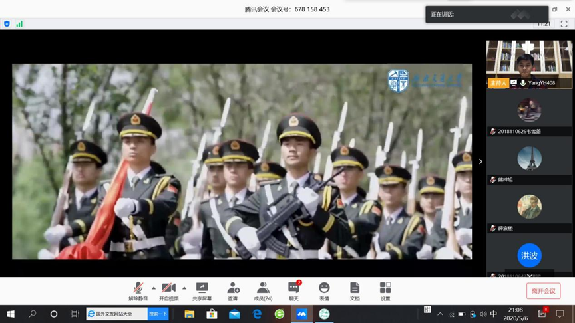Open video options arrow beside 开启视频
Viewport: 575px width, 323px height.
[x=184, y=288]
